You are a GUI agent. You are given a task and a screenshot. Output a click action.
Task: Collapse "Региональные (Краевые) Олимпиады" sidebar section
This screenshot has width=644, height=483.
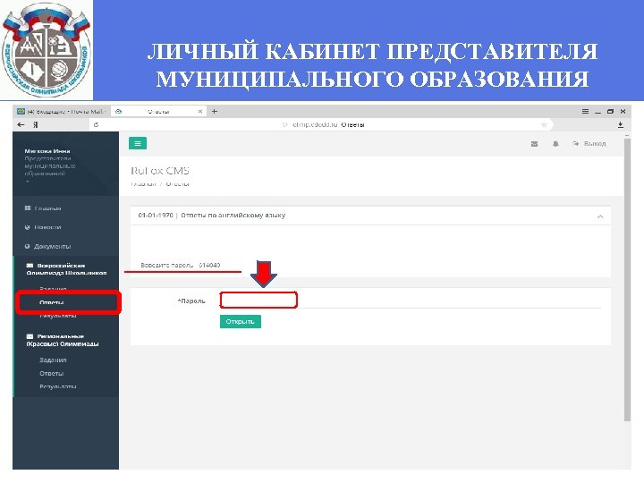pos(62,340)
